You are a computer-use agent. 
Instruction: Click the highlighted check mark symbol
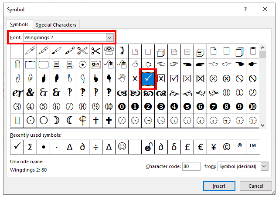point(148,79)
